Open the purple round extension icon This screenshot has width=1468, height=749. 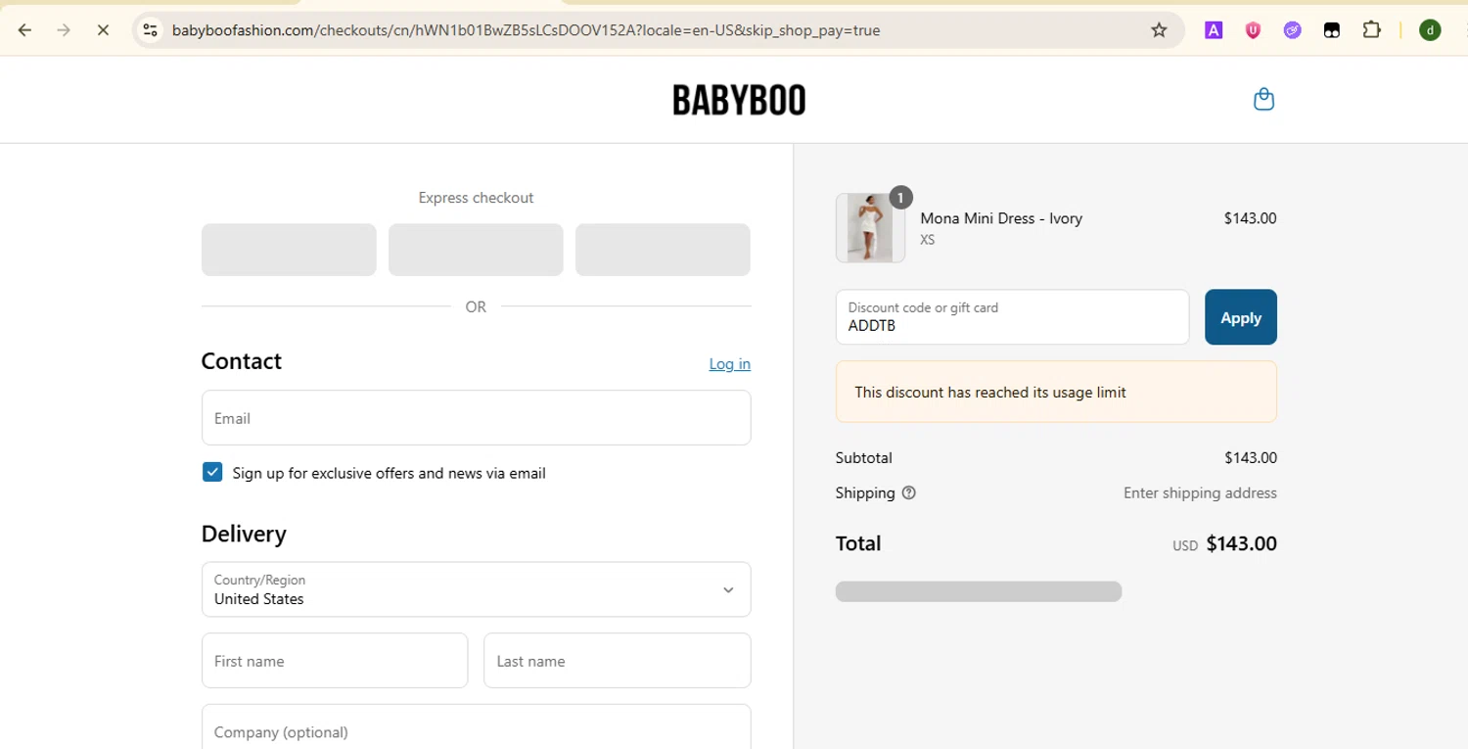pos(1292,30)
